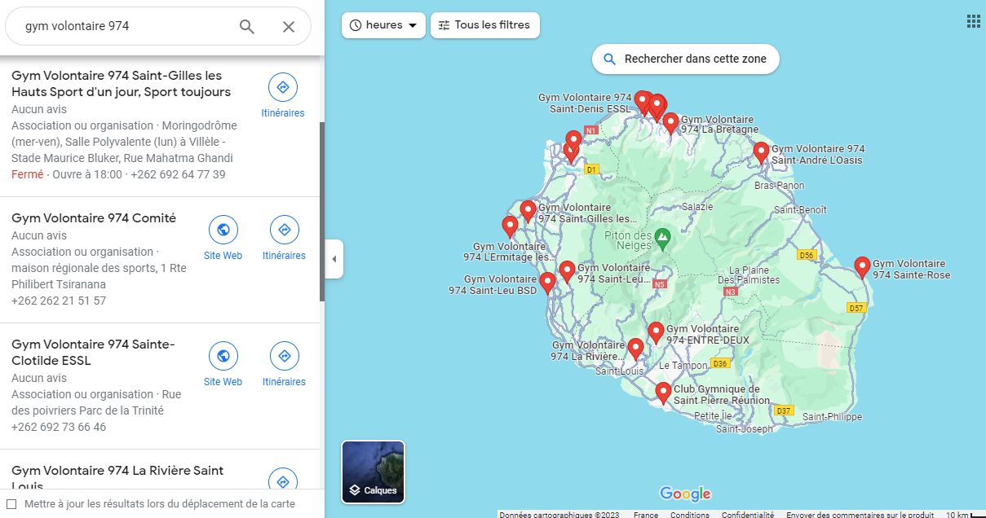Viewport: 986px width, 518px height.
Task: Click the Gym Volontaire 974 La Bretagne map pin
Action: (x=670, y=123)
